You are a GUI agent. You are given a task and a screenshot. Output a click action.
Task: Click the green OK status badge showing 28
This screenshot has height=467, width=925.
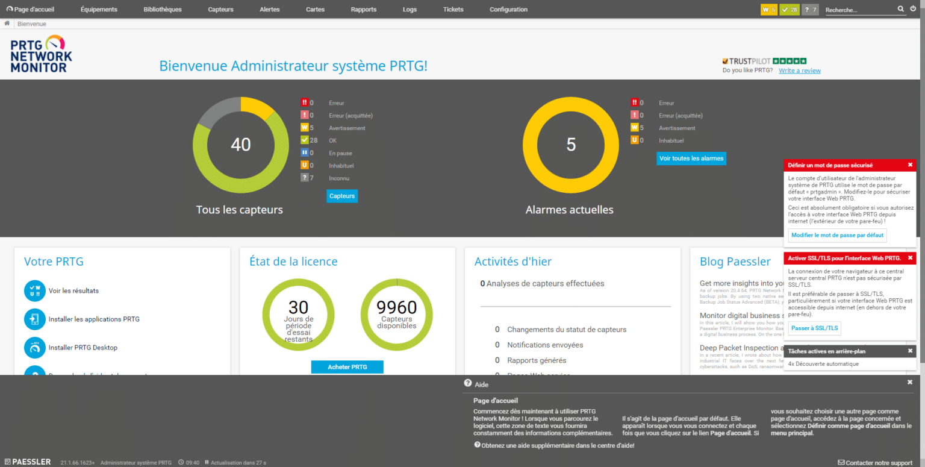click(790, 10)
